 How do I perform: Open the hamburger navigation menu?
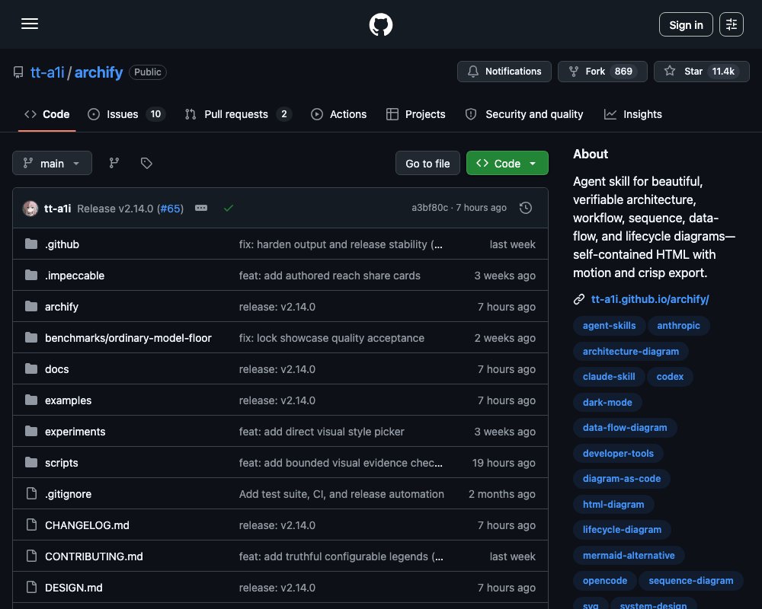30,24
